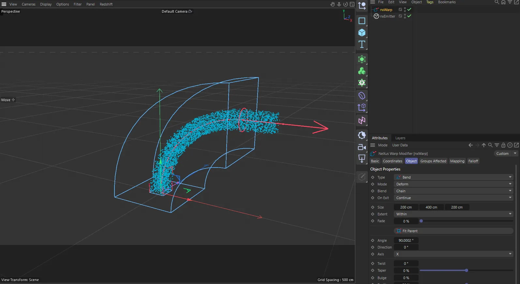Click the viewport maximize layout icon
This screenshot has height=284, width=520.
coord(352,4)
